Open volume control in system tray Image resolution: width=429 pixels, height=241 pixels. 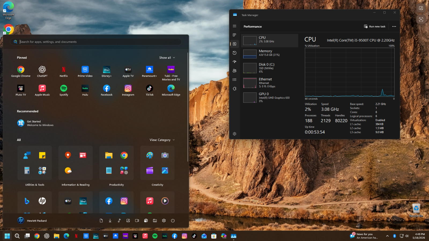coord(407,236)
